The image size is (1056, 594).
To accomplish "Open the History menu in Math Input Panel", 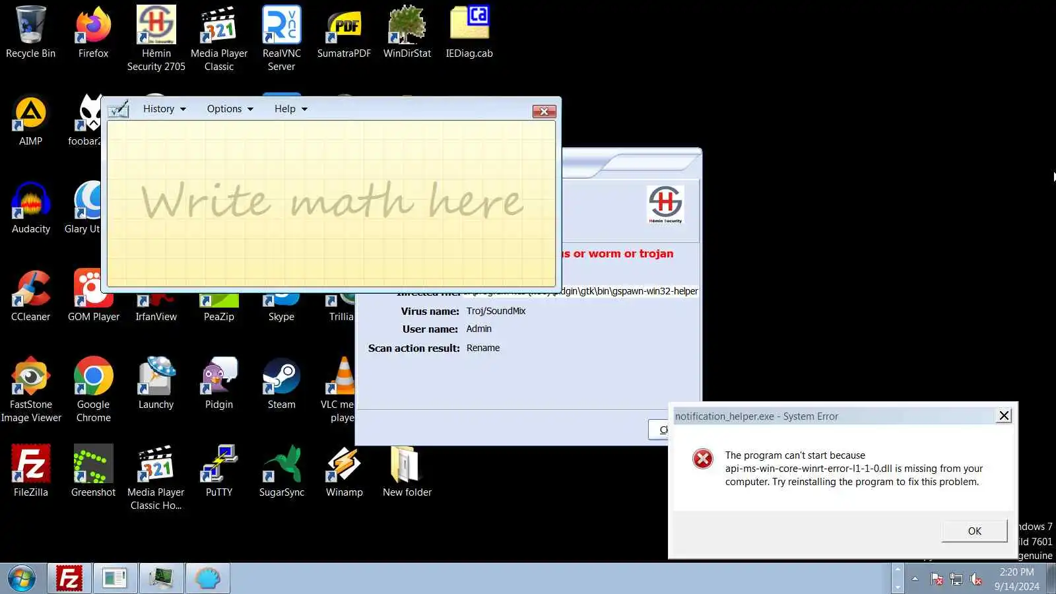I will (164, 109).
